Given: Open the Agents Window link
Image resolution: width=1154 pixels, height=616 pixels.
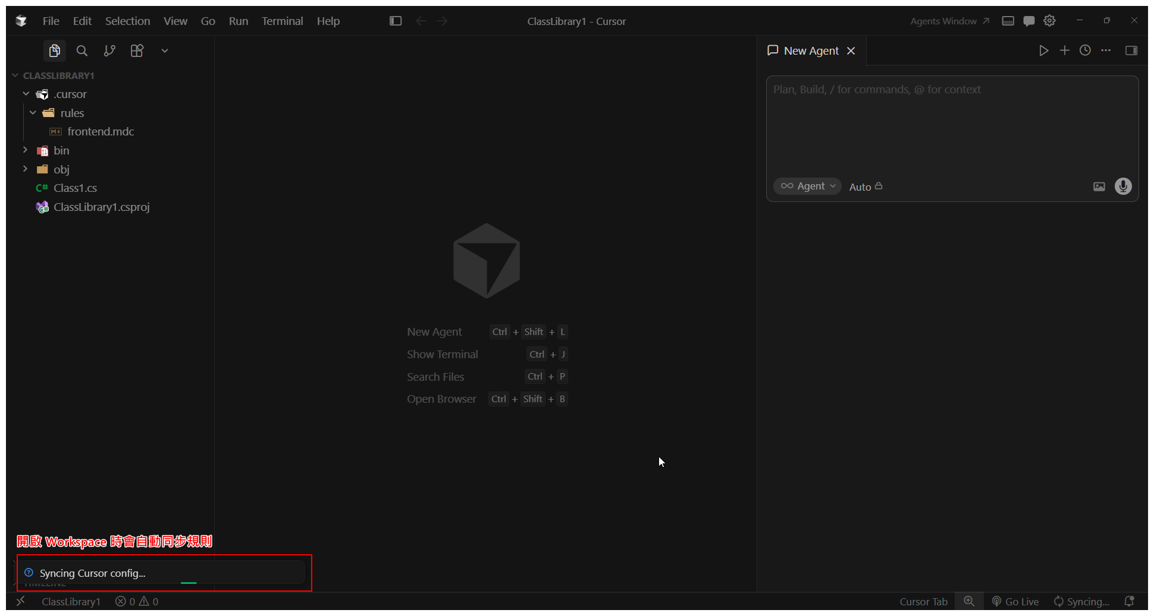Looking at the screenshot, I should tap(949, 21).
